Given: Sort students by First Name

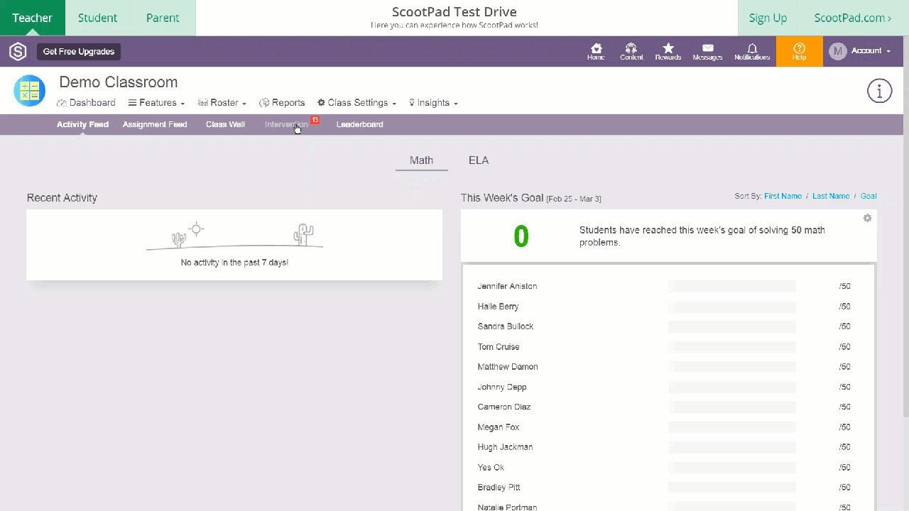Looking at the screenshot, I should point(783,196).
